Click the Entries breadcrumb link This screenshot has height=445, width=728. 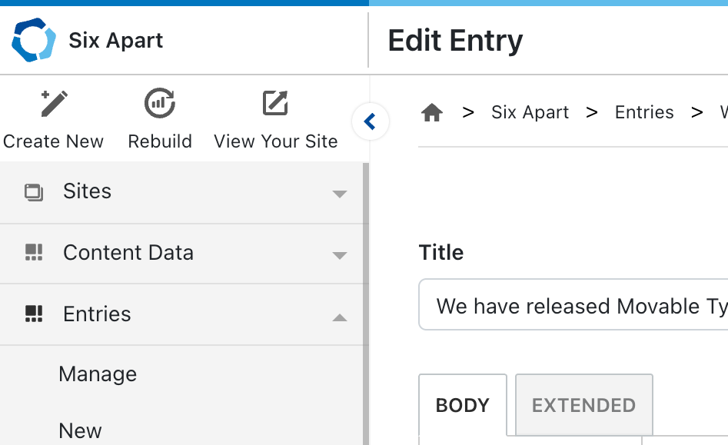(x=644, y=113)
